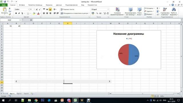The image size is (183, 103).
Task: Switch to sheet tab Лист3
Action: click(26, 94)
